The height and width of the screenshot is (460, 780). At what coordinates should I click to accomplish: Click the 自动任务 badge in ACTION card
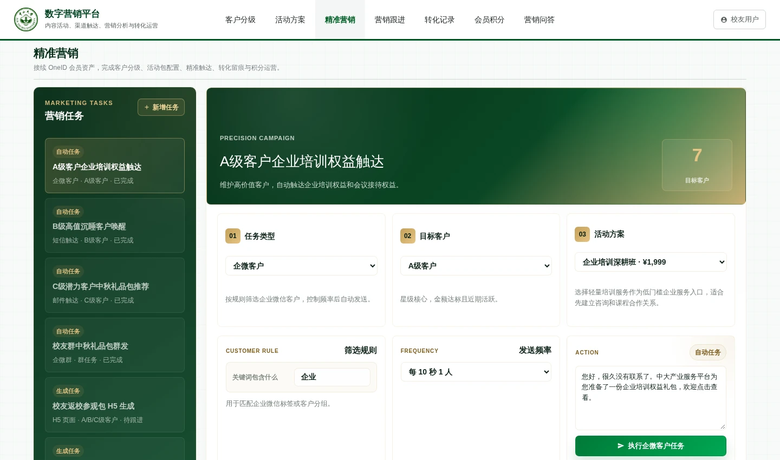point(708,352)
